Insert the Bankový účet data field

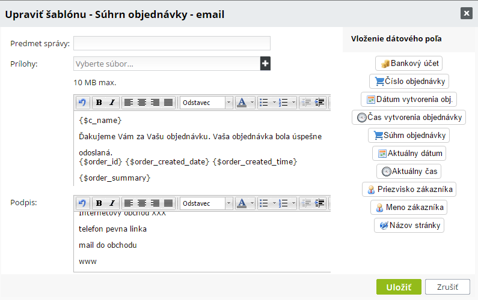pos(409,63)
